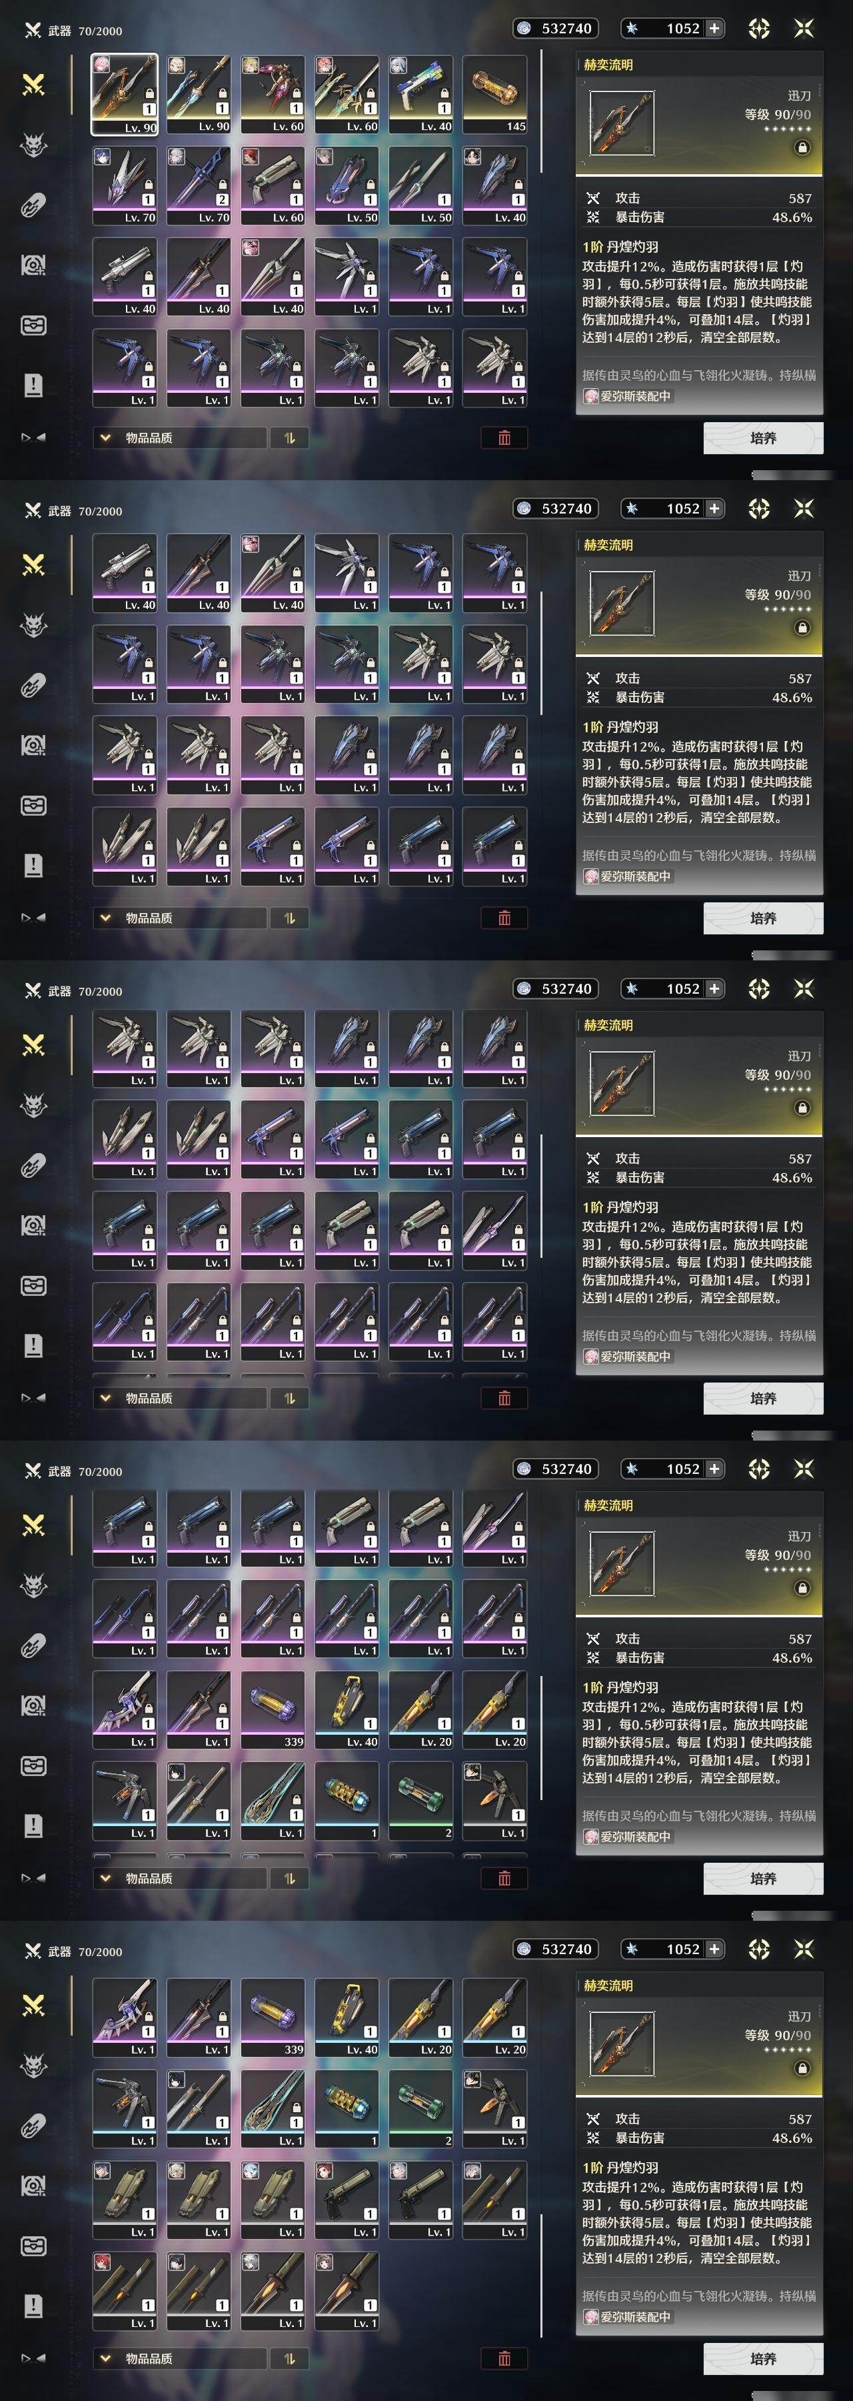Open the red trash discard button in bottom panel
The image size is (853, 2401).
[x=504, y=2358]
